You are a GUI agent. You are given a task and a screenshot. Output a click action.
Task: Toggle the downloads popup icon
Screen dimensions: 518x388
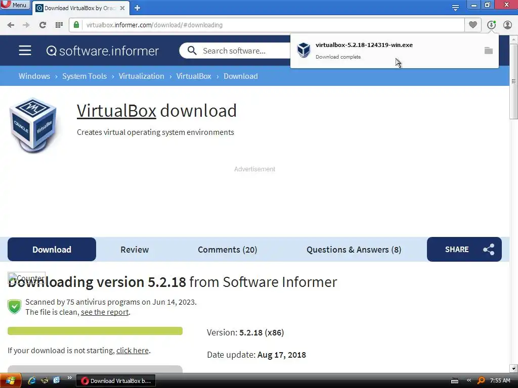click(491, 25)
